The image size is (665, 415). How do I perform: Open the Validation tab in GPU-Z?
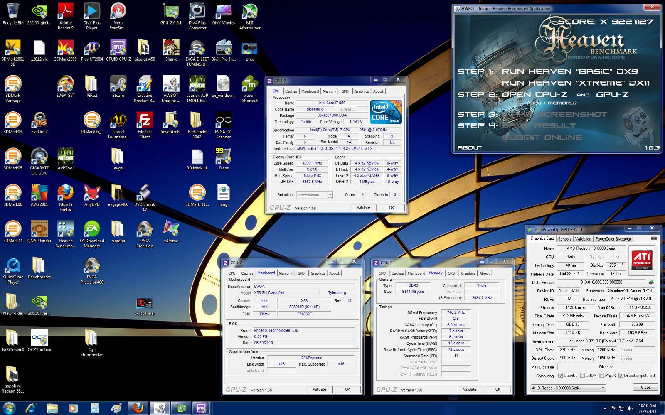[x=583, y=239]
